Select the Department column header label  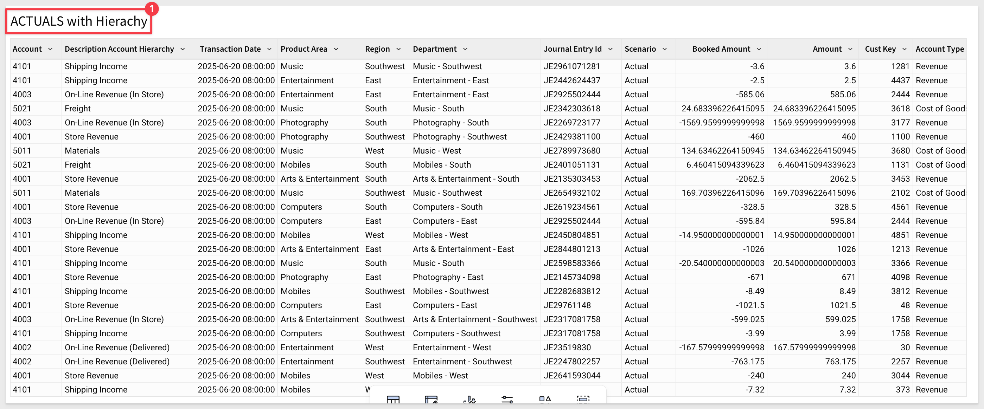pos(435,49)
